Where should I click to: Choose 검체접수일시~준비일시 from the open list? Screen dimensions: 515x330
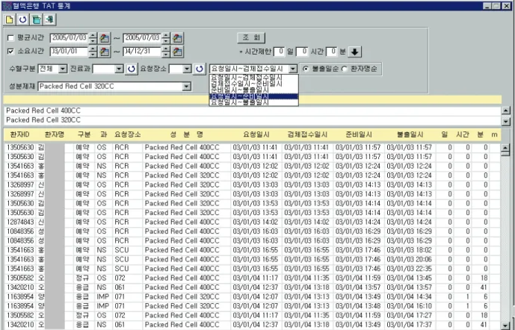(253, 84)
